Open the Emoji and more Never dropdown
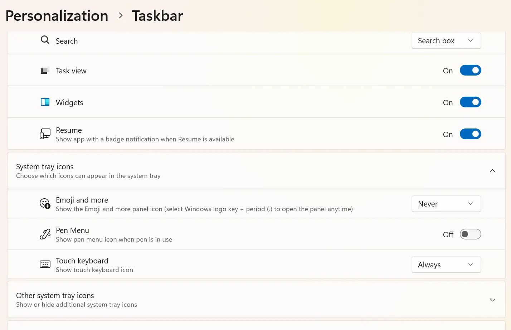Screen dimensions: 511x330 [x=446, y=204]
